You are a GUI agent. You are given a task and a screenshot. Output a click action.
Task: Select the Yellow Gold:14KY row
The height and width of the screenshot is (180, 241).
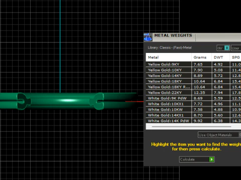[x=193, y=75]
